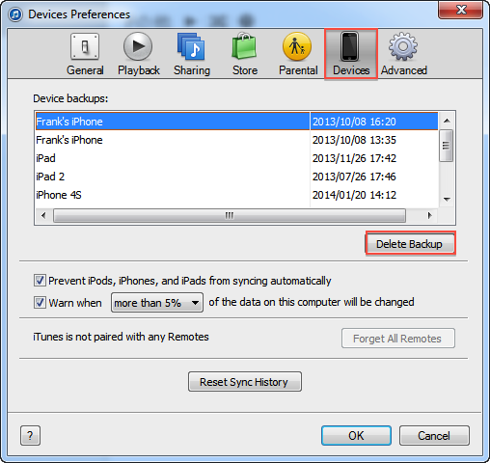Click the iTunes logo in the title bar
The image size is (490, 463).
coord(15,14)
